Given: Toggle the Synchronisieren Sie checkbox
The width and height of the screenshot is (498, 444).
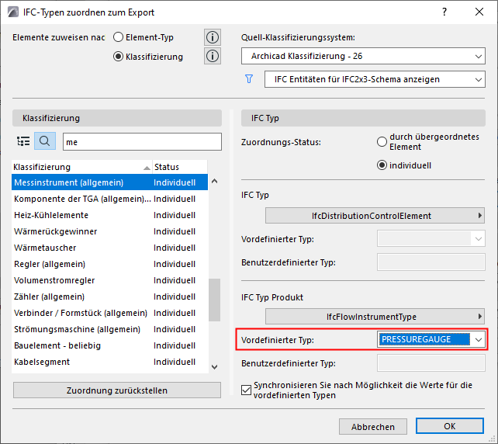Looking at the screenshot, I should (x=247, y=390).
